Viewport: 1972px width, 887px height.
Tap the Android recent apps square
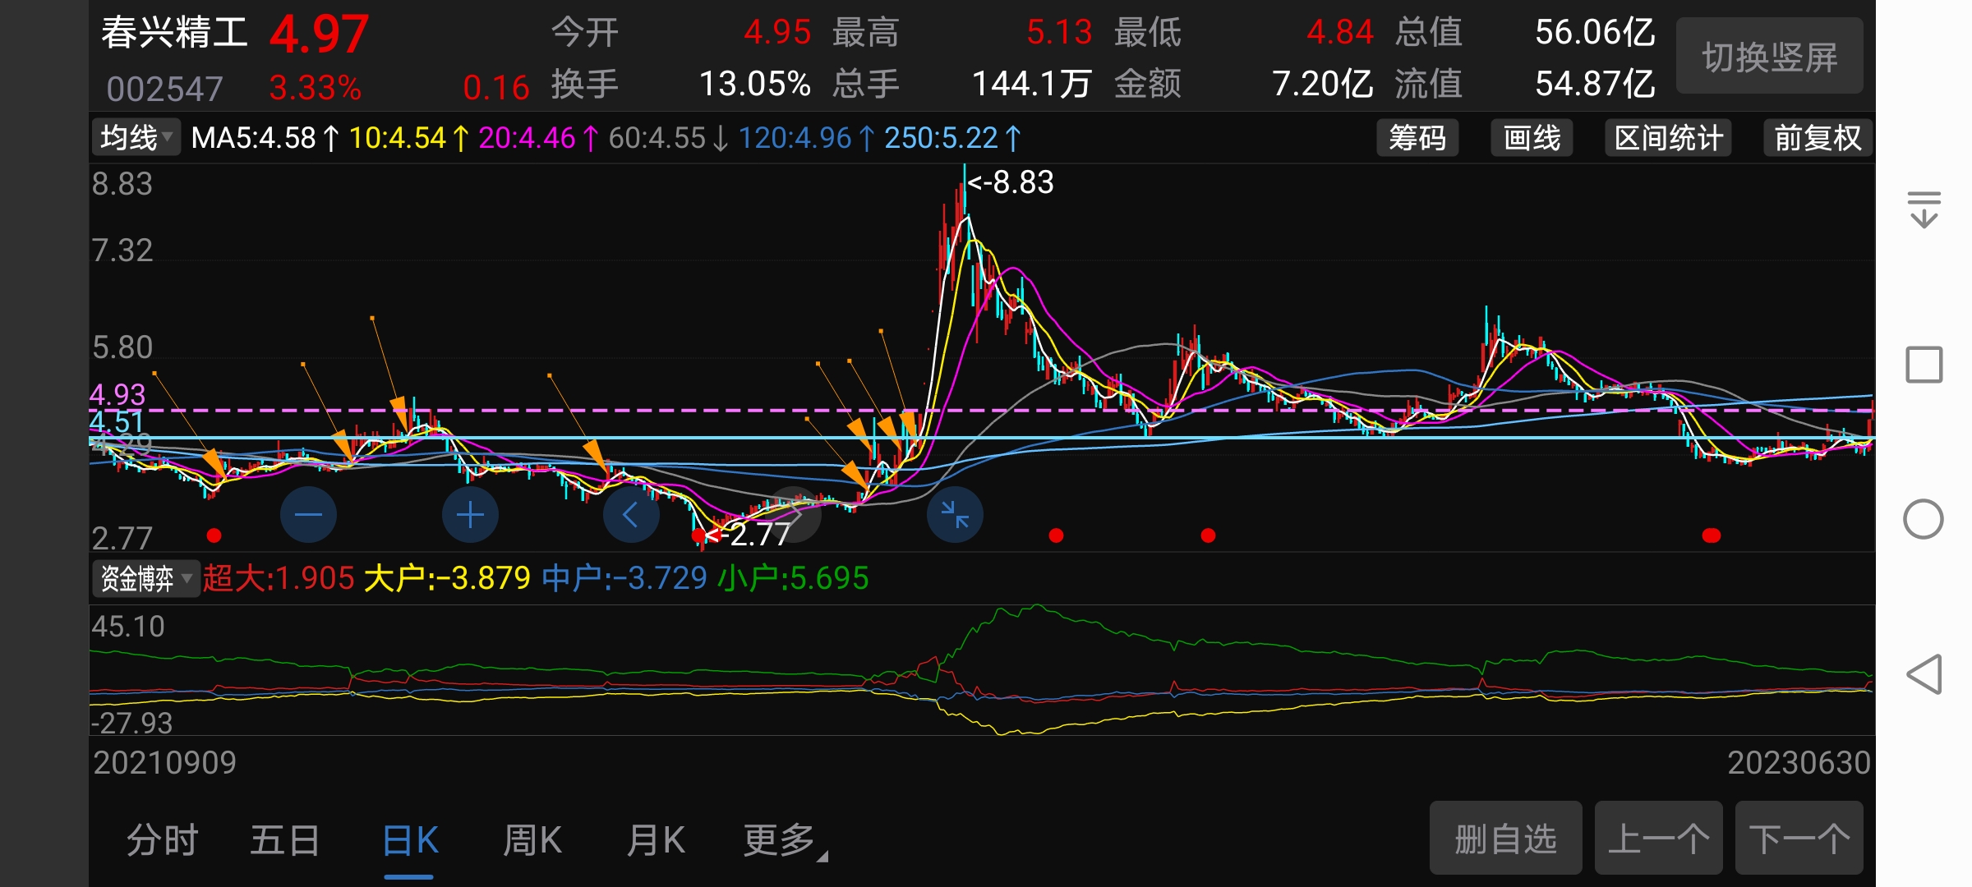coord(1924,365)
